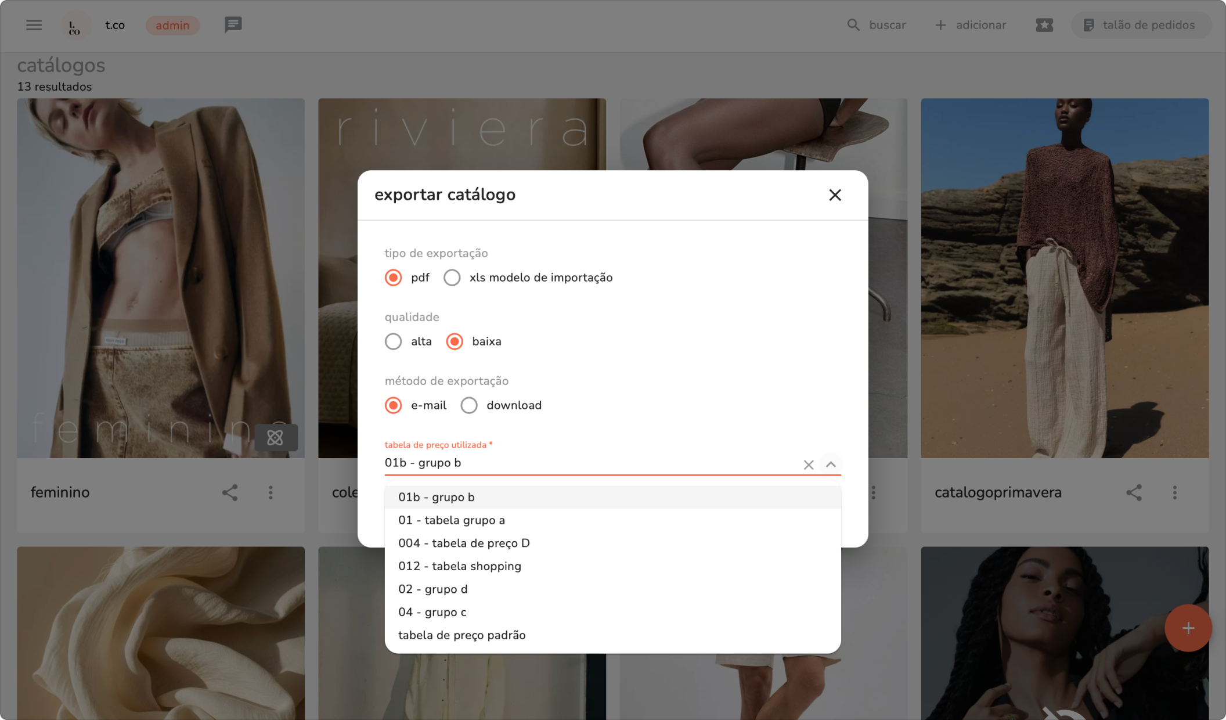Click the talão de pedidos button
The image size is (1226, 720).
click(1140, 25)
